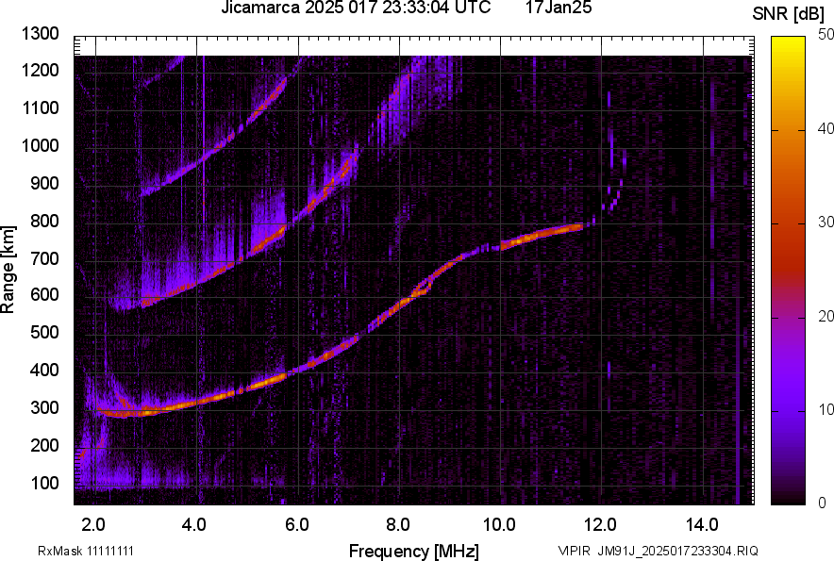
Task: Click the bright echo trace near 11 MHz, 780 km
Action: tap(542, 235)
